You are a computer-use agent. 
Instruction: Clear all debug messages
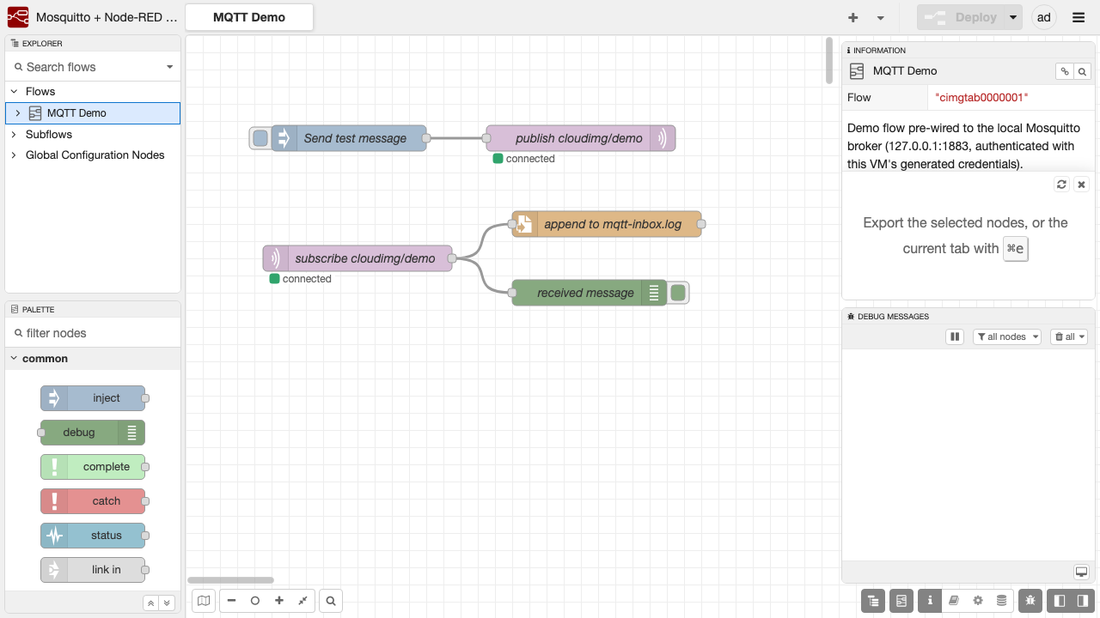1064,337
